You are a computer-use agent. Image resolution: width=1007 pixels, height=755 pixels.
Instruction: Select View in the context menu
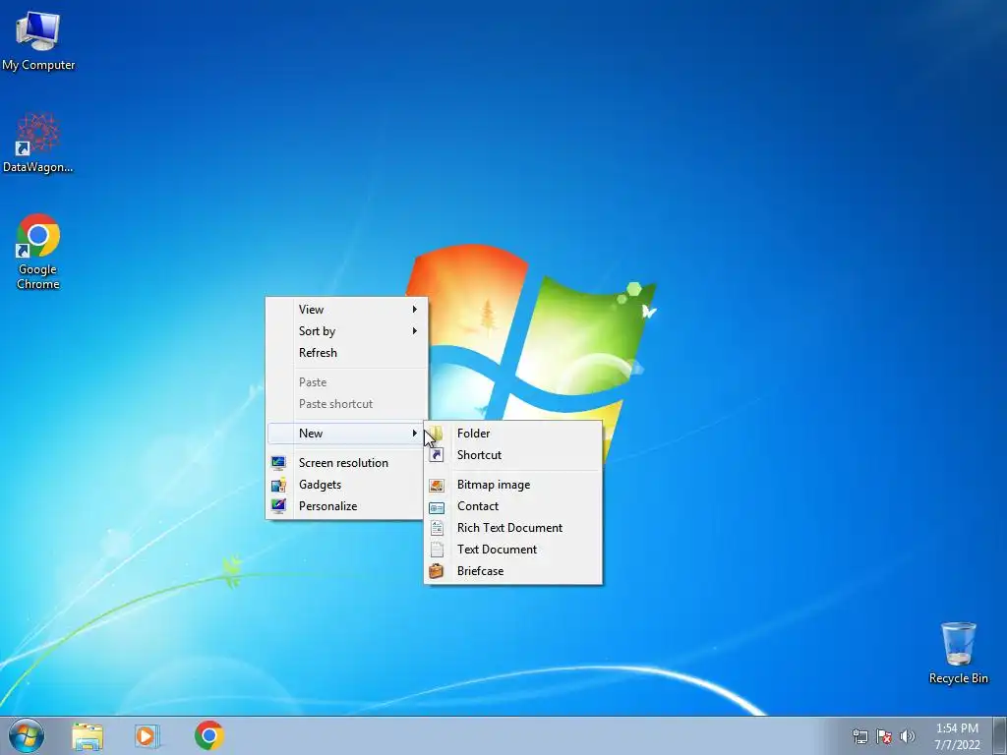click(347, 310)
